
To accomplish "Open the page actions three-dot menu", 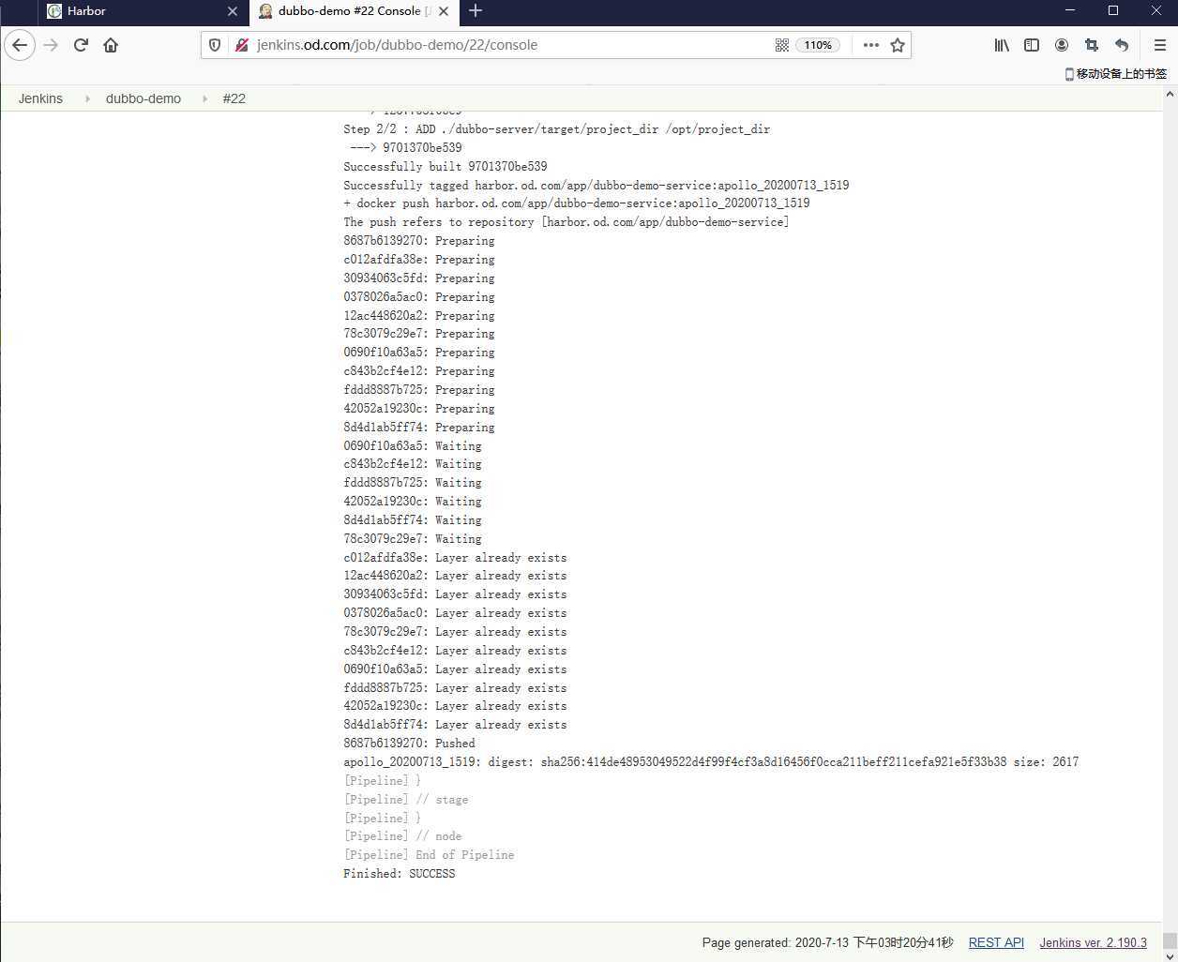I will 870,45.
